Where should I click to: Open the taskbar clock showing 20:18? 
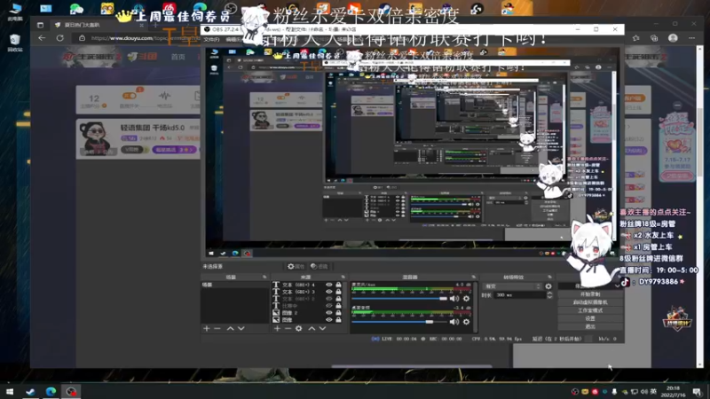tap(674, 391)
